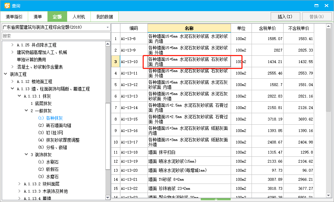The image size is (334, 202).
Task: Click the 单位 column header
Action: (x=241, y=28)
